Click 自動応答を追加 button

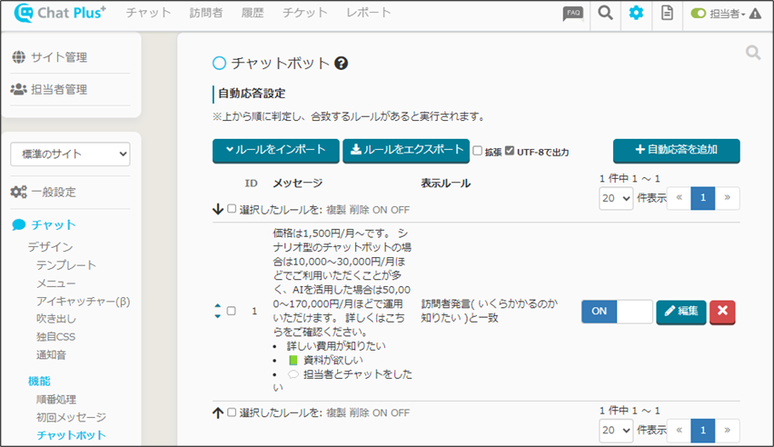coord(676,149)
